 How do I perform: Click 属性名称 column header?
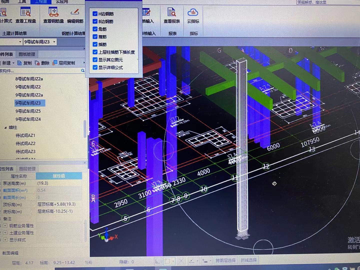(19, 176)
